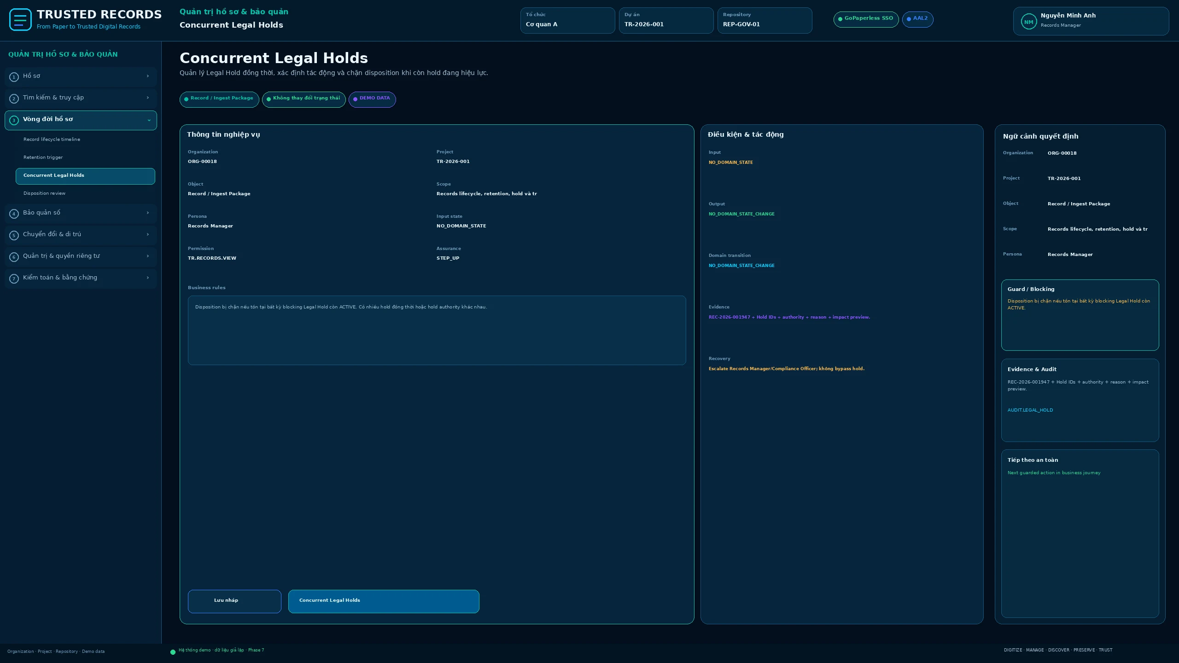Click step 2 circle icon for Tìm kiếm & truy cập
The image size is (1179, 663).
click(14, 99)
